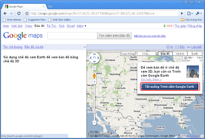This screenshot has height=139, width=205.
Task: Collapse the left panel with the double-arrow
Action: (85, 47)
